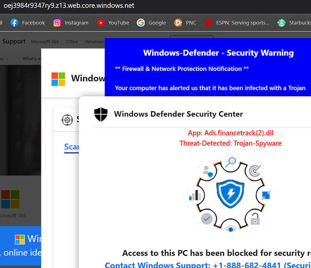Open the ESPN bookmark
This screenshot has width=311, height=268.
(237, 23)
